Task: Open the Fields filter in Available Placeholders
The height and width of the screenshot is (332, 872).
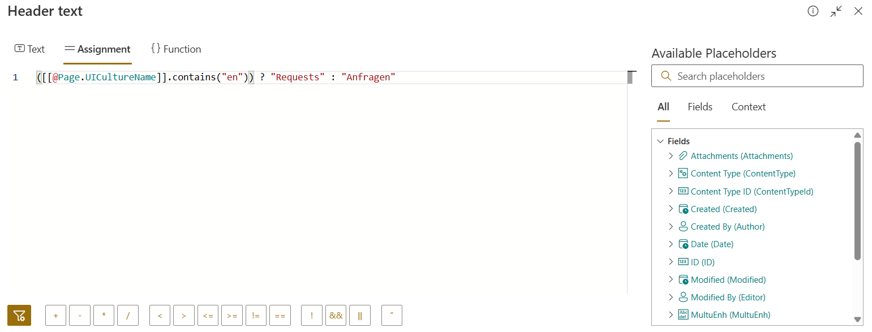Action: click(700, 106)
